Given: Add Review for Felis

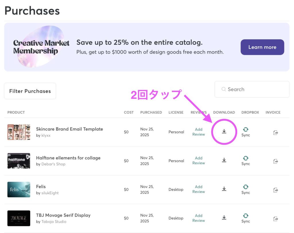Looking at the screenshot, I should (x=199, y=189).
